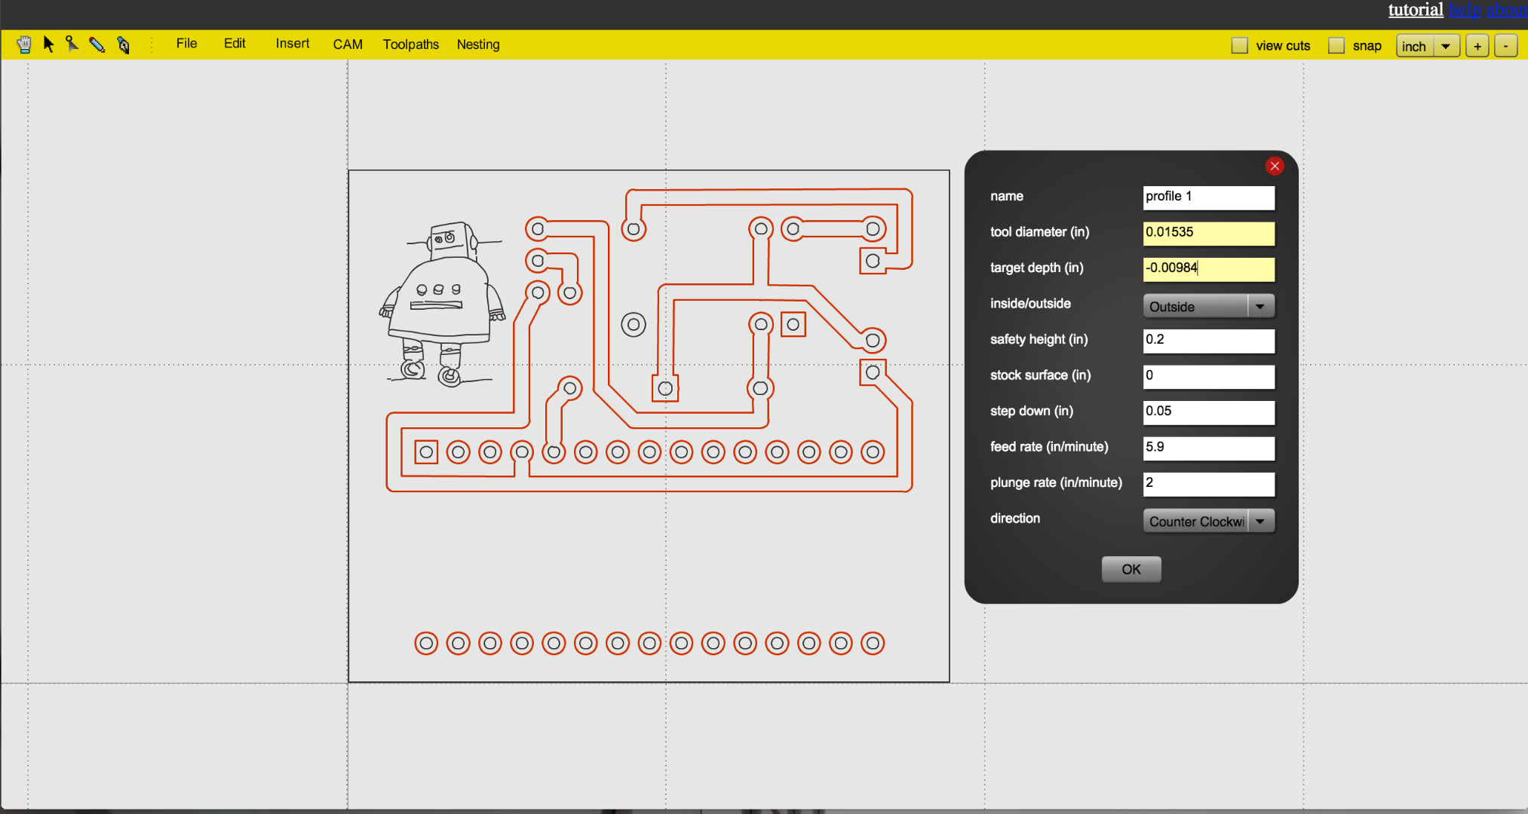
Task: Click the zoom out minus button
Action: pyautogui.click(x=1505, y=46)
